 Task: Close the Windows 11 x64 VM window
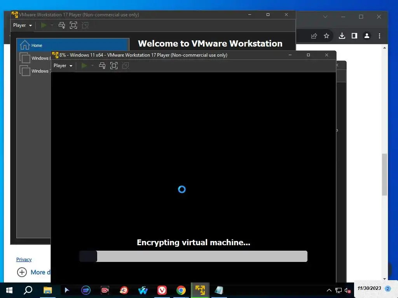(326, 55)
